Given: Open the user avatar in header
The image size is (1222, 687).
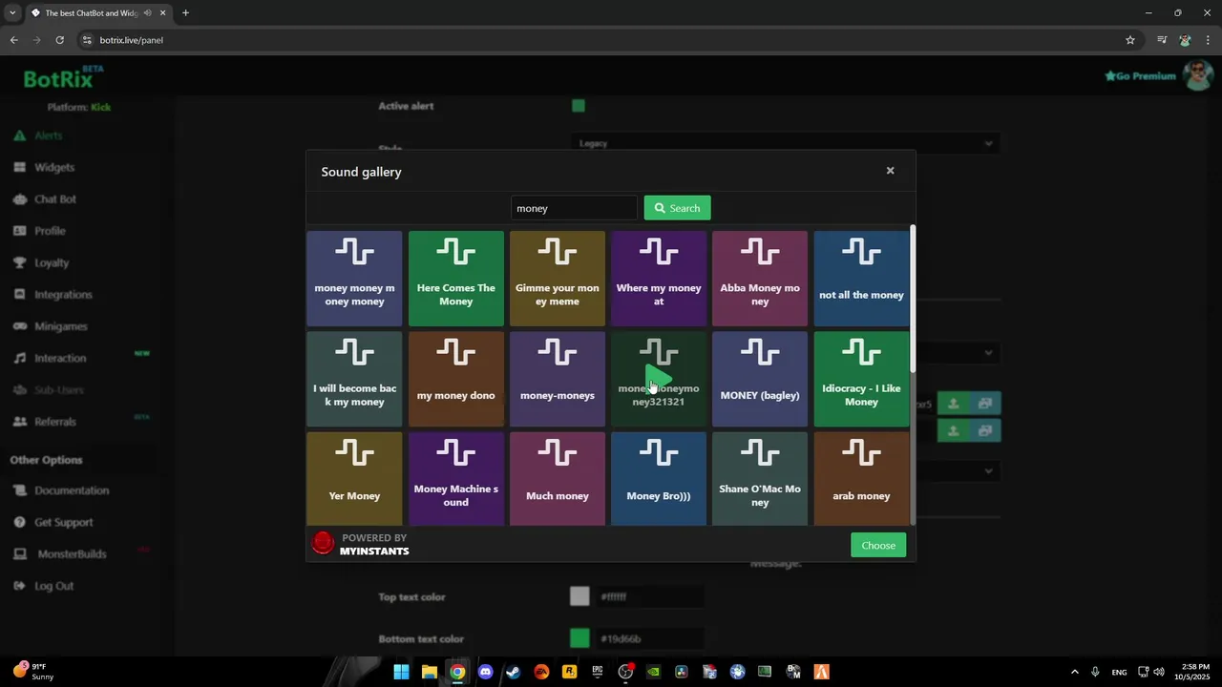Looking at the screenshot, I should 1197,75.
